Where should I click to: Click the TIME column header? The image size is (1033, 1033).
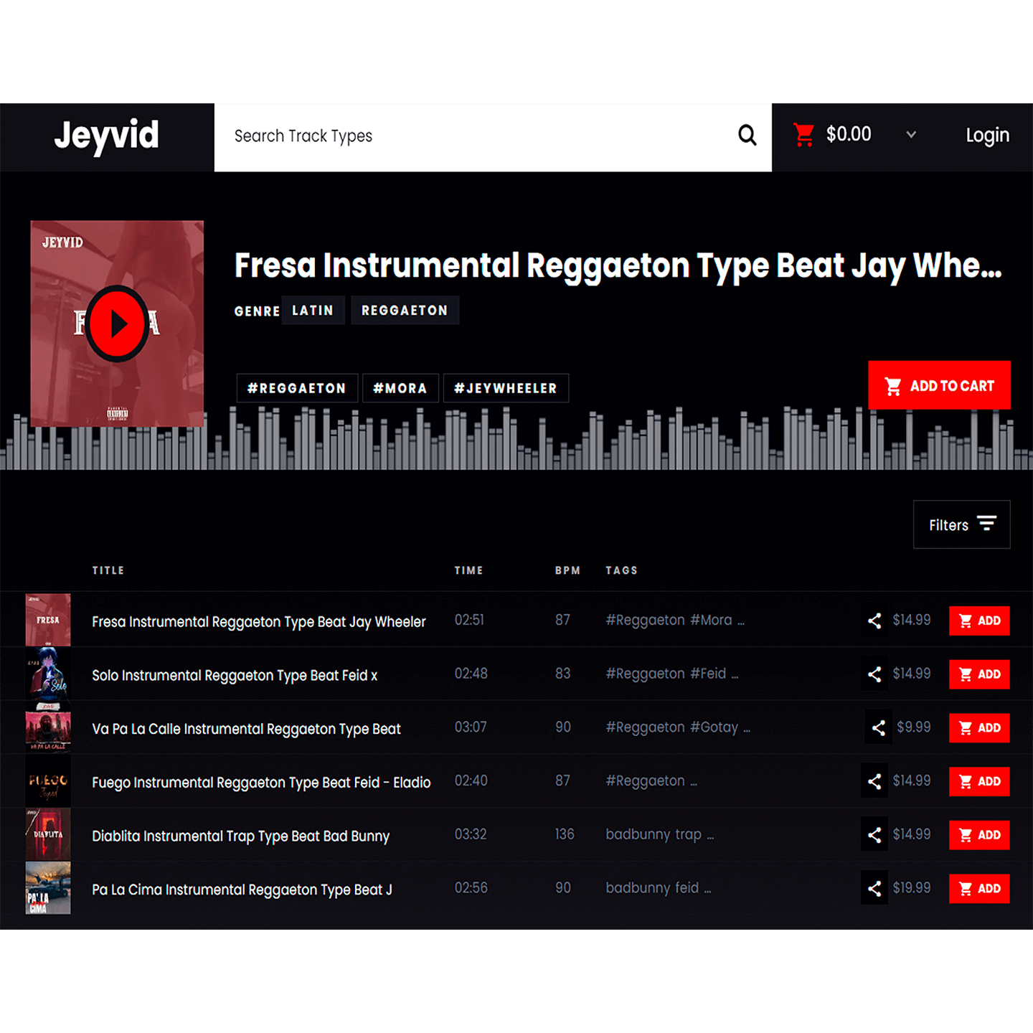pyautogui.click(x=468, y=570)
